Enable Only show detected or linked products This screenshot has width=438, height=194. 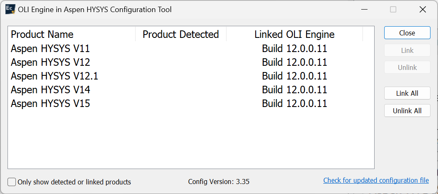[x=12, y=182]
